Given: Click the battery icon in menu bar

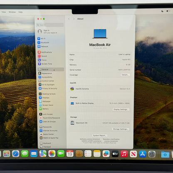Looking at the screenshot, I should (x=168, y=11).
